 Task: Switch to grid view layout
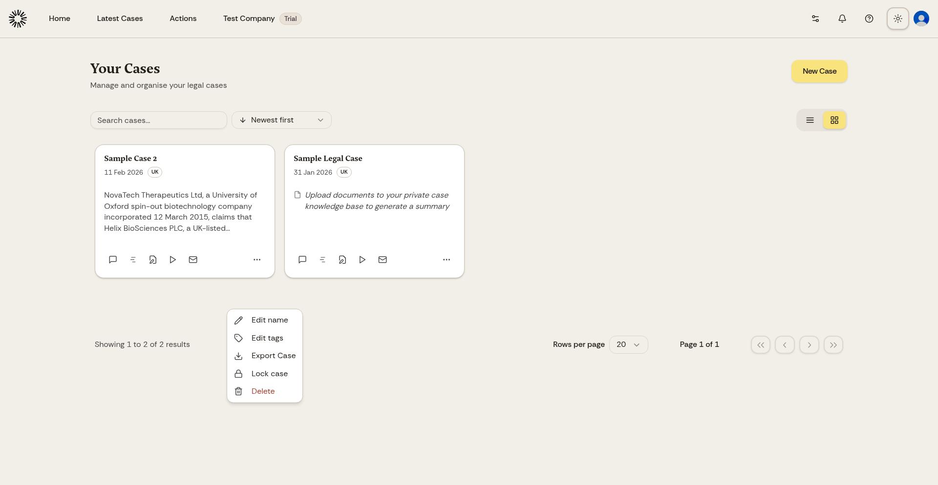tap(834, 120)
